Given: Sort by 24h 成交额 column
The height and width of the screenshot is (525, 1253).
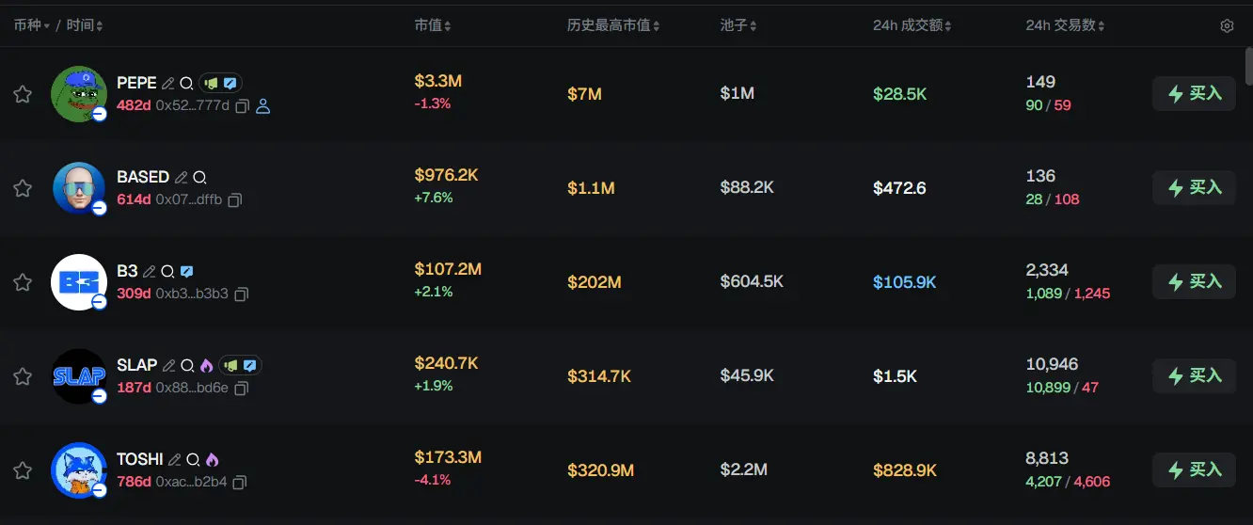Looking at the screenshot, I should [x=912, y=25].
